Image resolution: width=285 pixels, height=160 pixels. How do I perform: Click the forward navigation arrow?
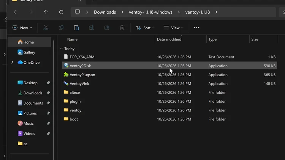31,12
